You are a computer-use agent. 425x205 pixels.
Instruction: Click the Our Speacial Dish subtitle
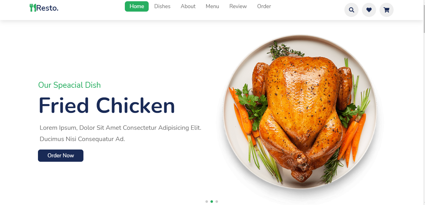pos(69,85)
